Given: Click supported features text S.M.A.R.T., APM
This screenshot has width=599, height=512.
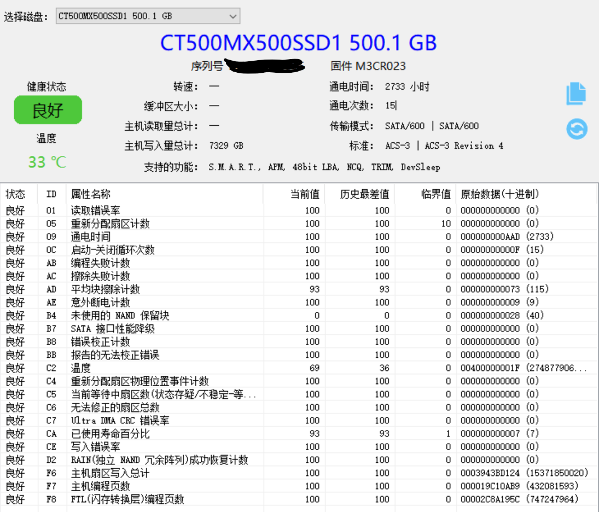Looking at the screenshot, I should [x=247, y=167].
